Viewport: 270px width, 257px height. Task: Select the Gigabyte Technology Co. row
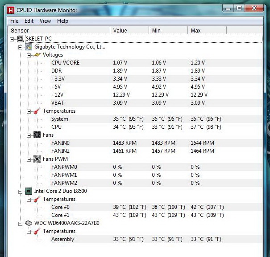coord(70,47)
